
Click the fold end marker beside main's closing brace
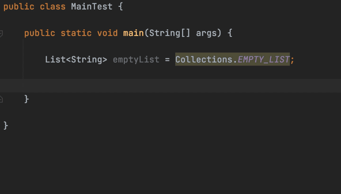1,99
